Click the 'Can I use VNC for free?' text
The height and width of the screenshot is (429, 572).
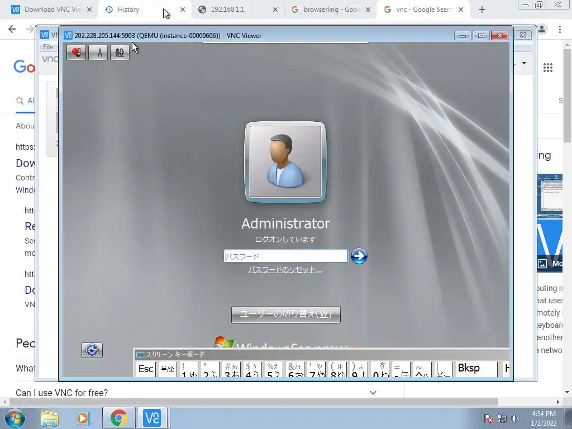pos(61,393)
